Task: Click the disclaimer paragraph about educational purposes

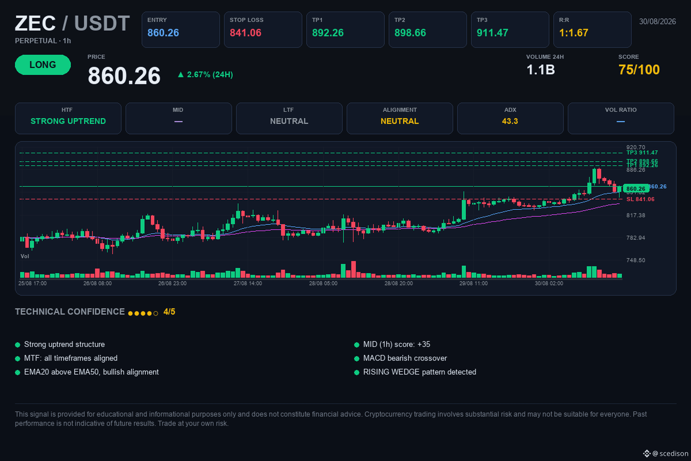Action: tap(331, 419)
